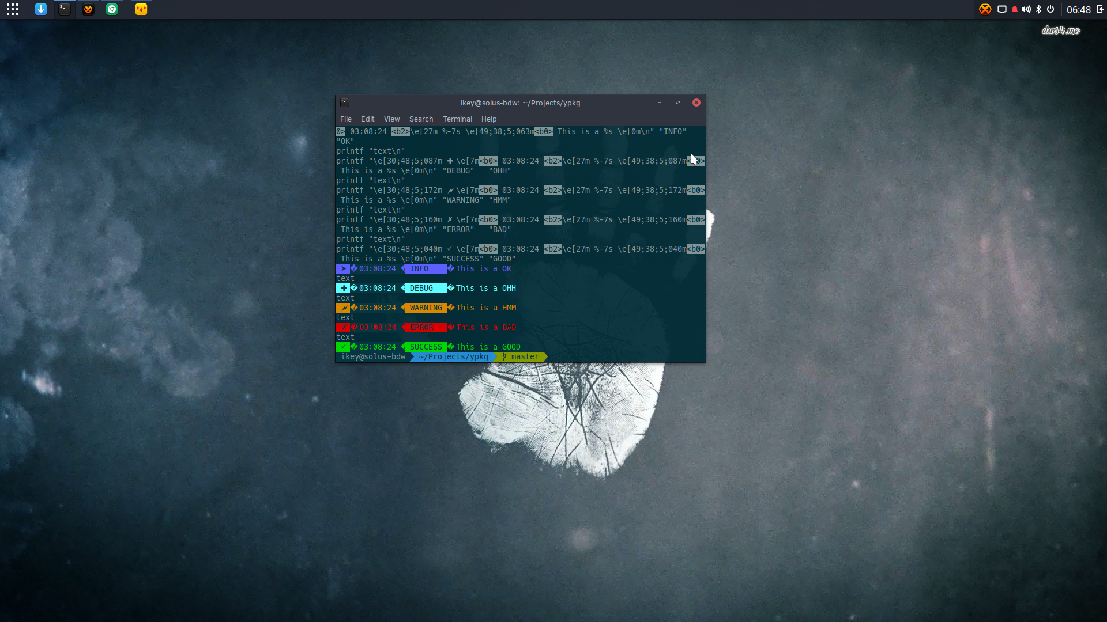Click the cyan DEBUG label in output
Image resolution: width=1107 pixels, height=622 pixels.
[426, 289]
